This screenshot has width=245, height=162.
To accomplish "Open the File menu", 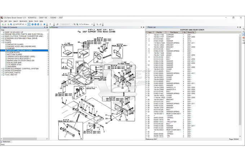I will pyautogui.click(x=2, y=21).
